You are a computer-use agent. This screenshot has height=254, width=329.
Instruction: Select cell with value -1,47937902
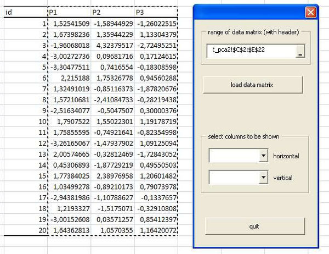112,143
